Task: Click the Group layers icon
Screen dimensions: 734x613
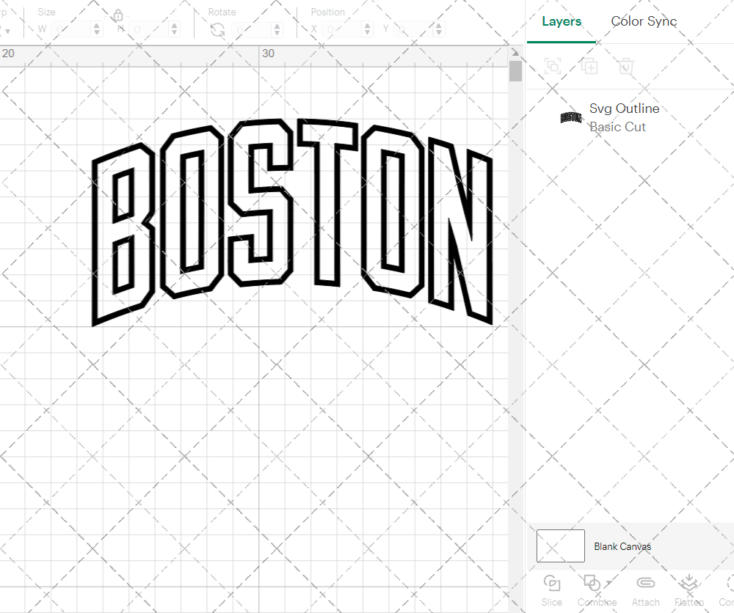Action: point(553,66)
